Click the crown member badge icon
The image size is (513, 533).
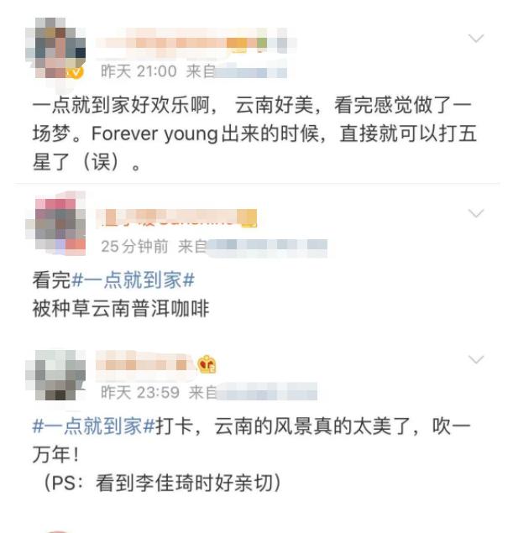[207, 364]
